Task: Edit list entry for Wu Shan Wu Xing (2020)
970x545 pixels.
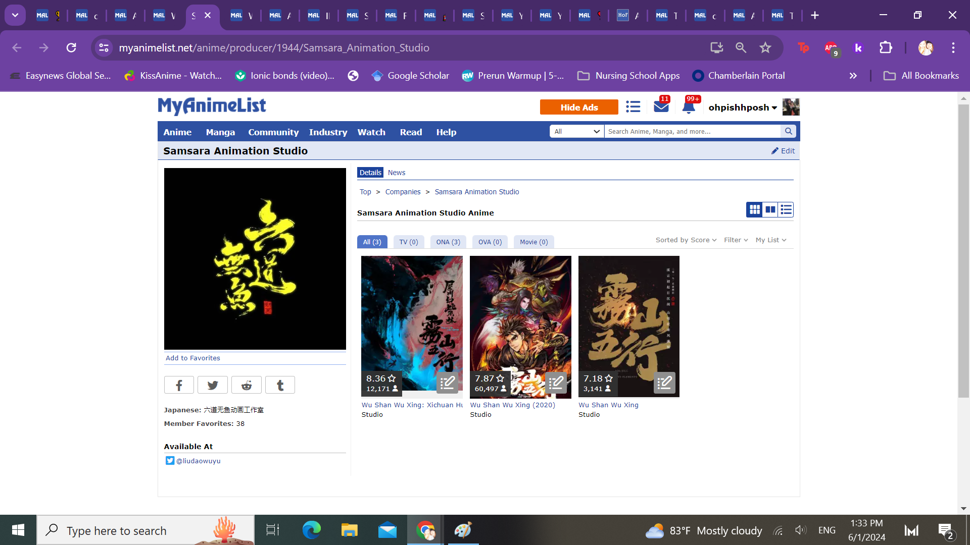Action: coord(556,383)
